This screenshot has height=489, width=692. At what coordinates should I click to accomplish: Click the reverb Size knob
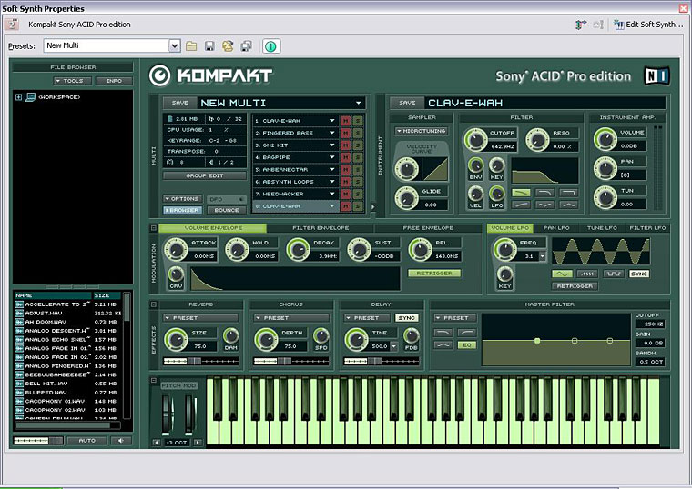pos(176,340)
